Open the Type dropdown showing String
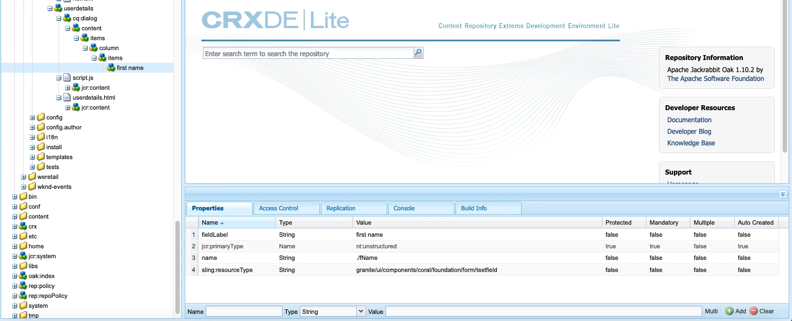 361,311
